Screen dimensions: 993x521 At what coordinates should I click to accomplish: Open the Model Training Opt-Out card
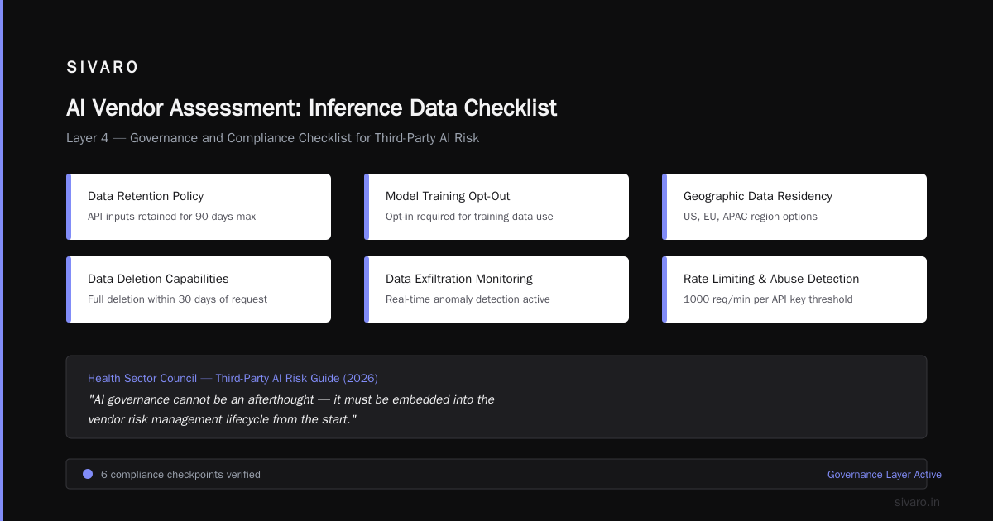click(496, 207)
